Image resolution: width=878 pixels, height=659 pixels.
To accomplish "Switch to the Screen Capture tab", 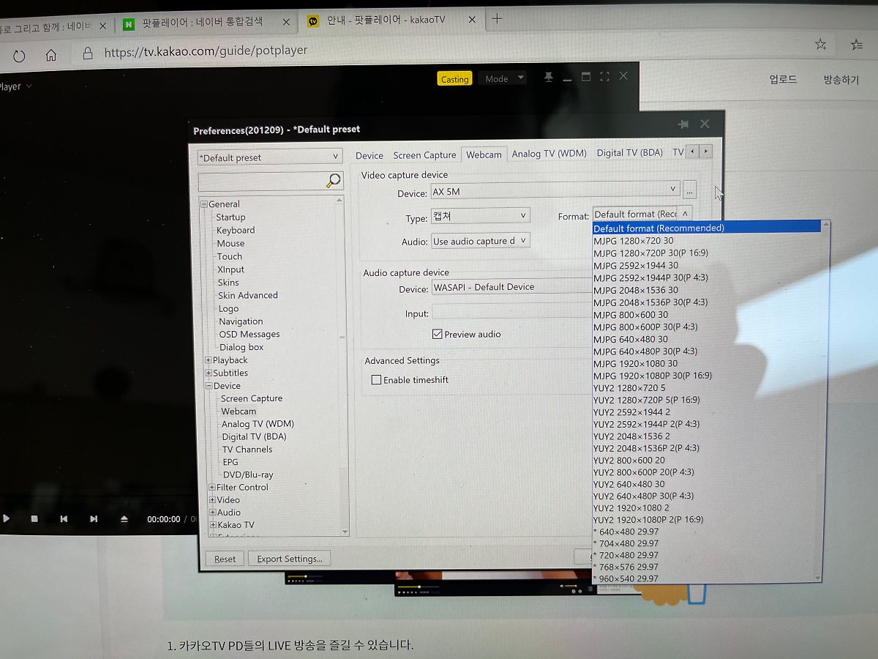I will (x=424, y=155).
